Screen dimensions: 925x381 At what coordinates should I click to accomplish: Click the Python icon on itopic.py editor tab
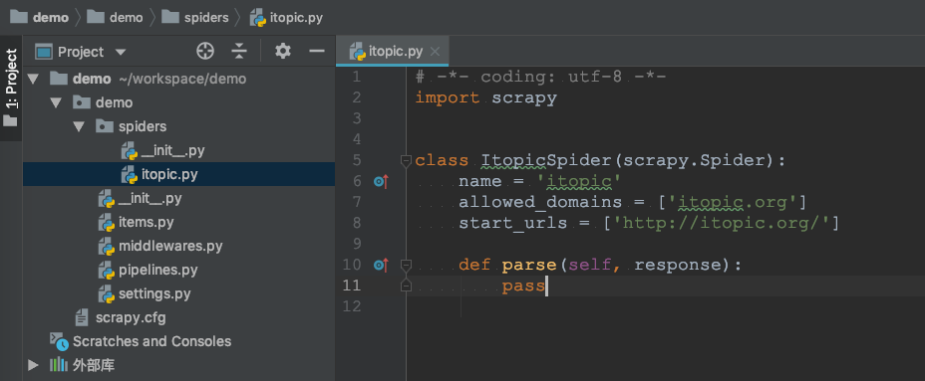coord(357,52)
